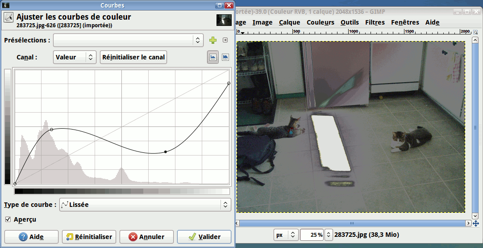Screen dimensions: 483x248
Task: Toggle the Aperçu preview checkbox
Action: (x=8, y=219)
